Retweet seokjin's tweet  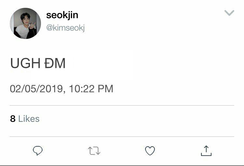(x=94, y=150)
